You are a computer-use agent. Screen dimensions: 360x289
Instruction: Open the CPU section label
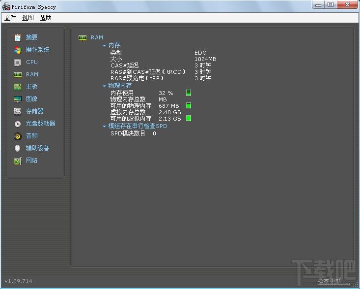pyautogui.click(x=32, y=62)
